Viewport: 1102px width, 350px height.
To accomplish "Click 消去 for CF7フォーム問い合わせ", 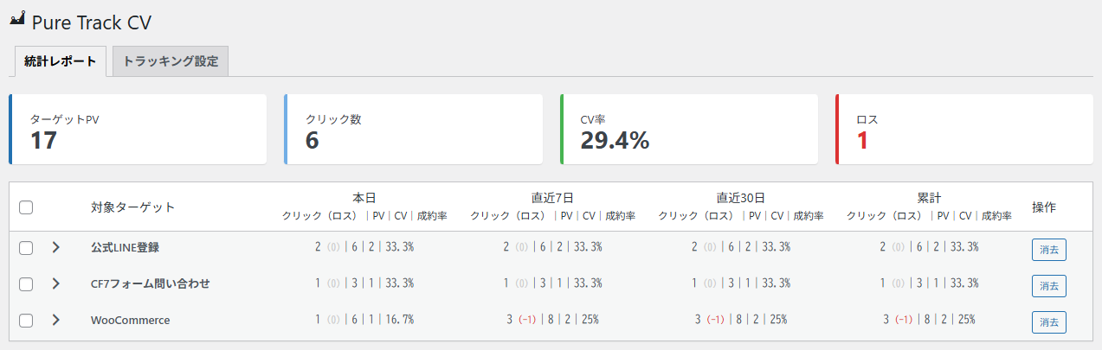I will (1048, 285).
